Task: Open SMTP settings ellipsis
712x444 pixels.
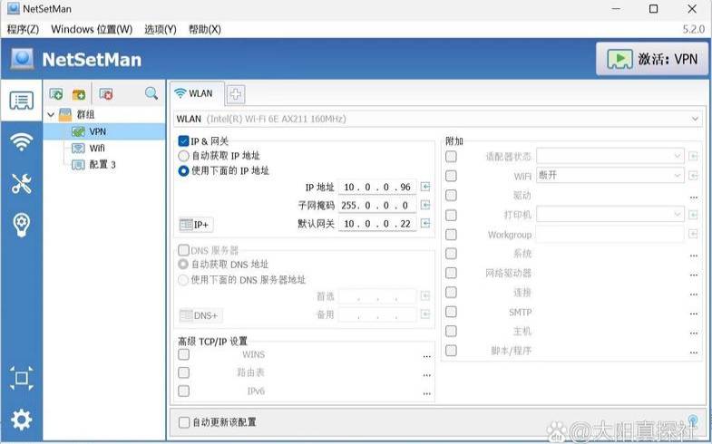Action: coord(693,314)
